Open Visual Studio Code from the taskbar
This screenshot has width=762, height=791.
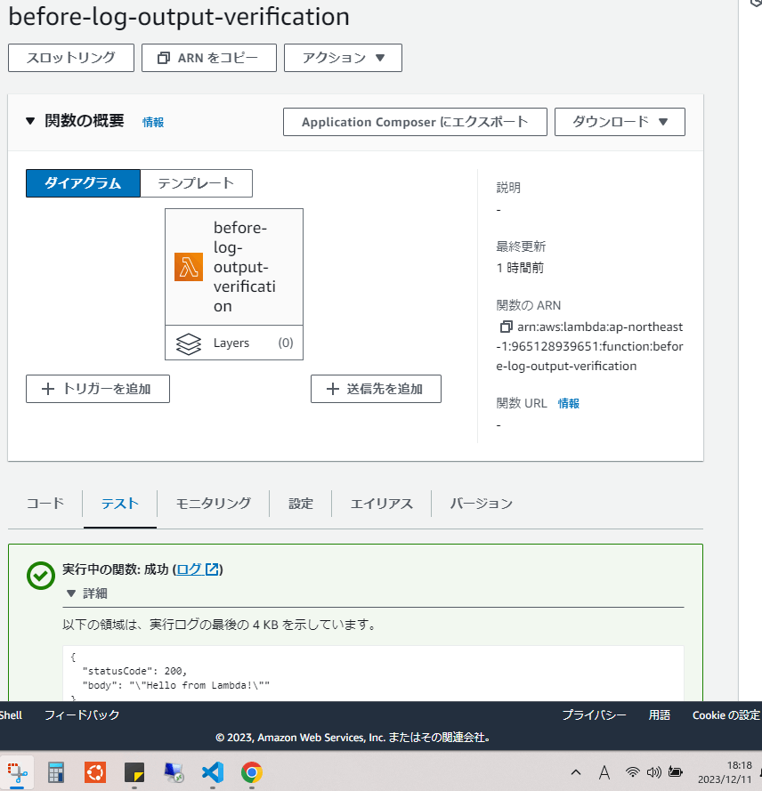[213, 772]
